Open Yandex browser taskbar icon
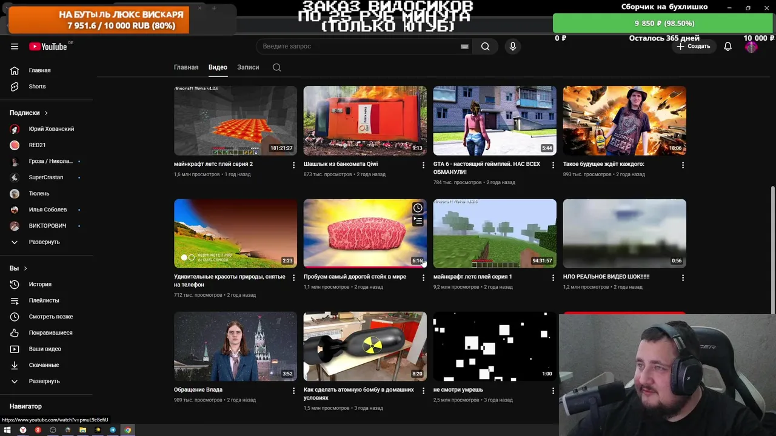Viewport: 776px width, 436px height. click(22, 430)
